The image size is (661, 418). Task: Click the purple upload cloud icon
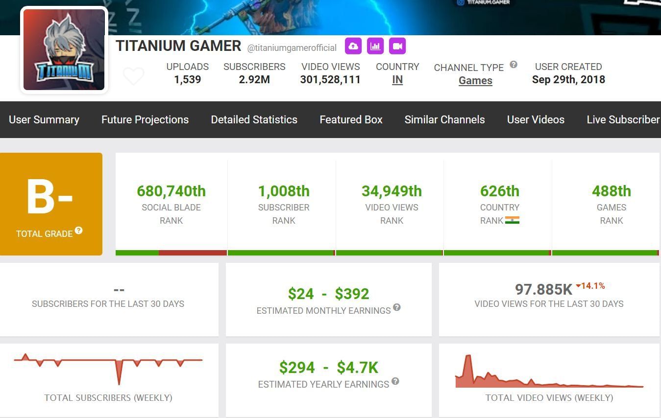tap(353, 46)
